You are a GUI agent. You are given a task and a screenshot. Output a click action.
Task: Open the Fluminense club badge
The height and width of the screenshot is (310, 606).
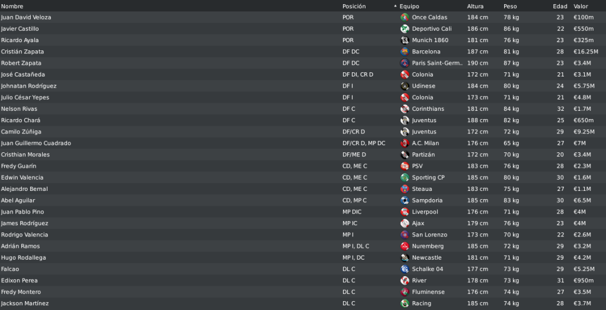click(405, 292)
